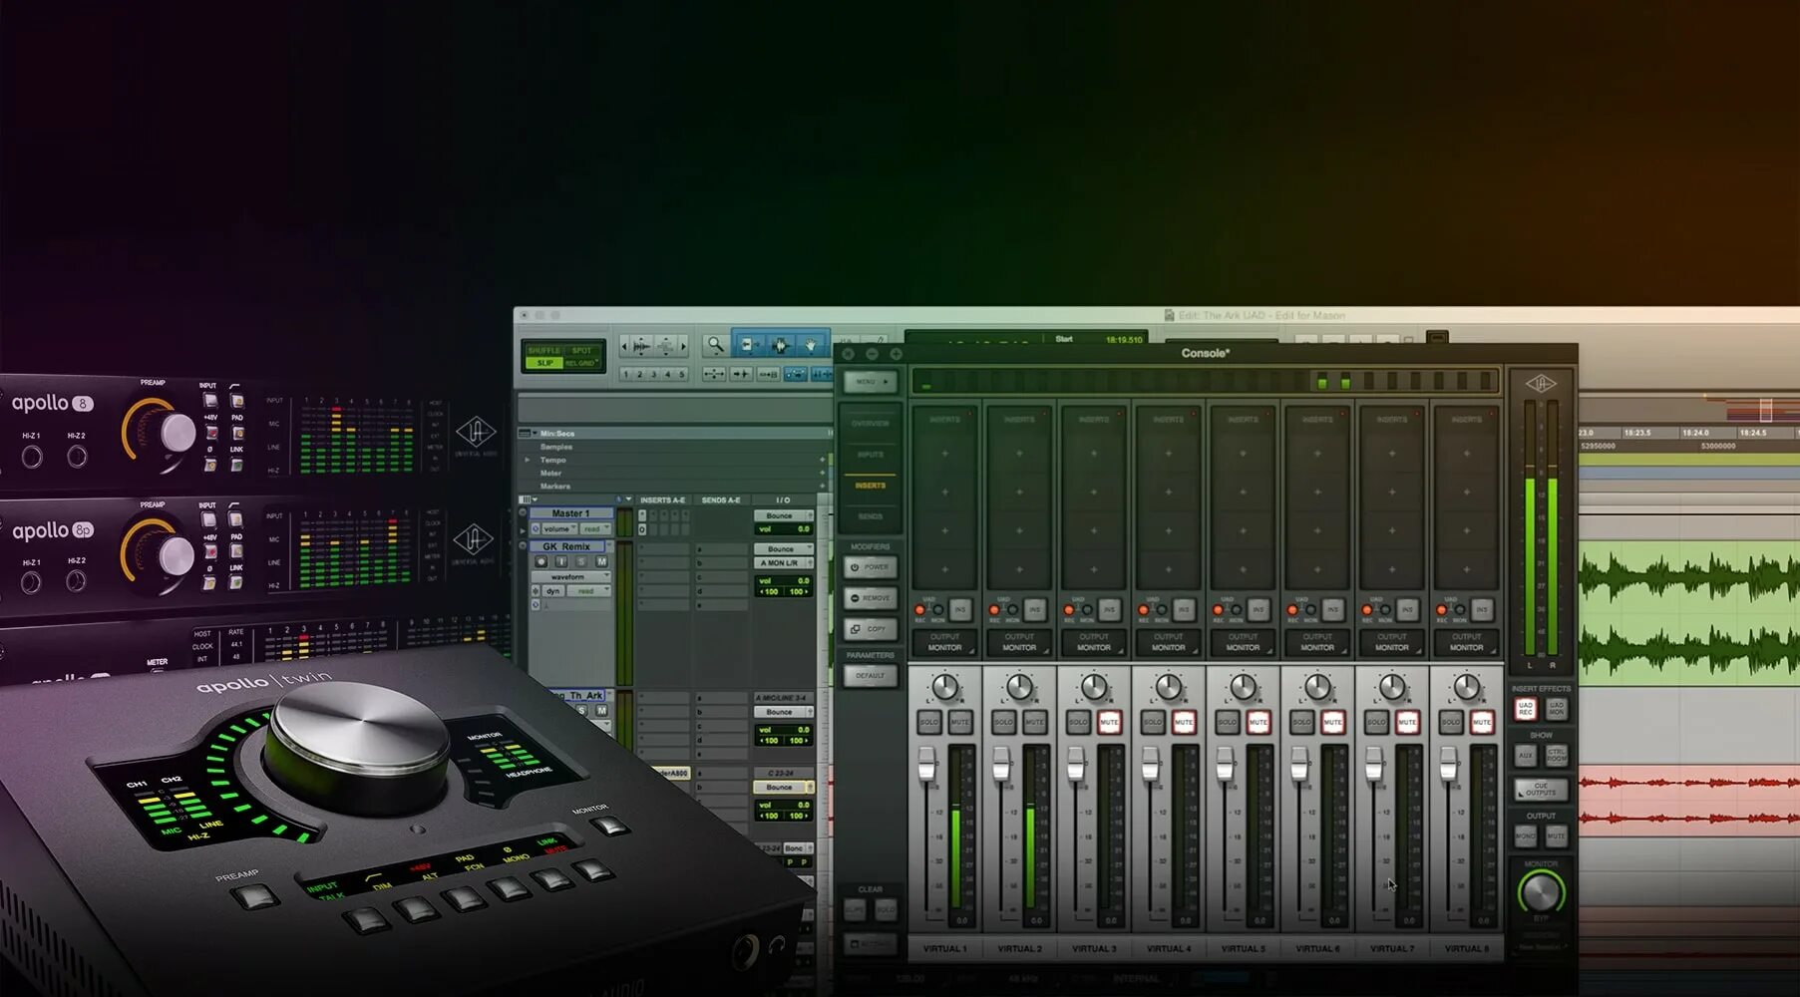Click the Remove modifier button in Console
This screenshot has height=997, width=1800.
tap(870, 598)
